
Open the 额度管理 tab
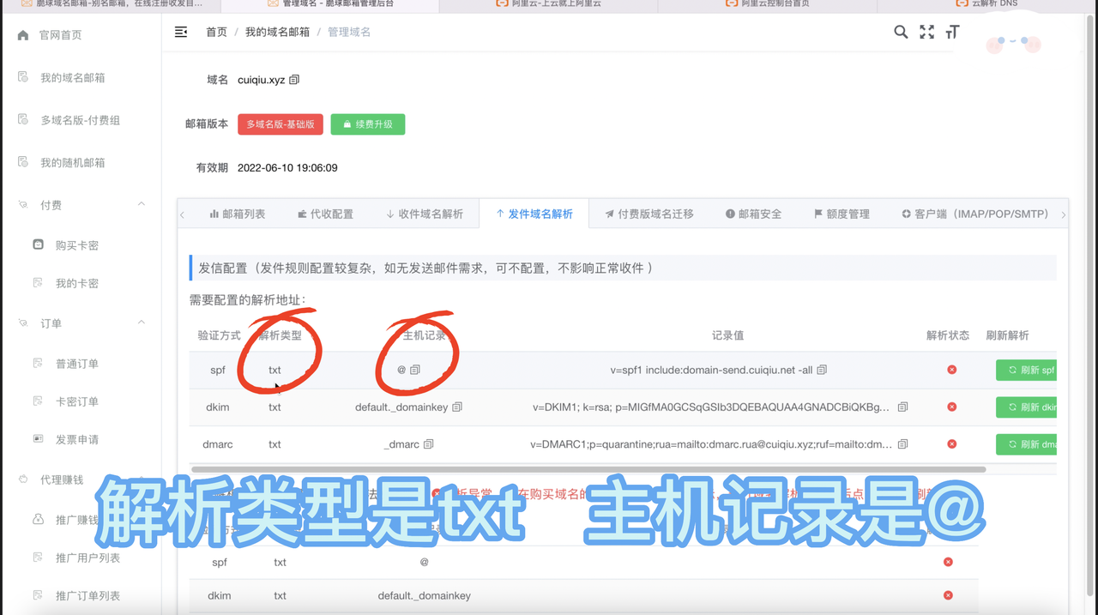(842, 214)
